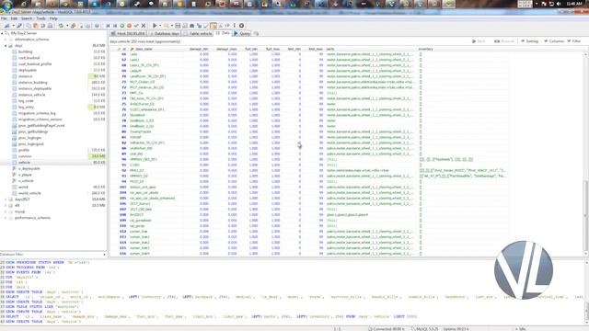Expand the mysql database node

click(x=6, y=211)
